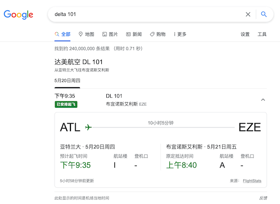Collapse the DL 101 flight details
Screen dimensions: 280x204
pos(263,99)
